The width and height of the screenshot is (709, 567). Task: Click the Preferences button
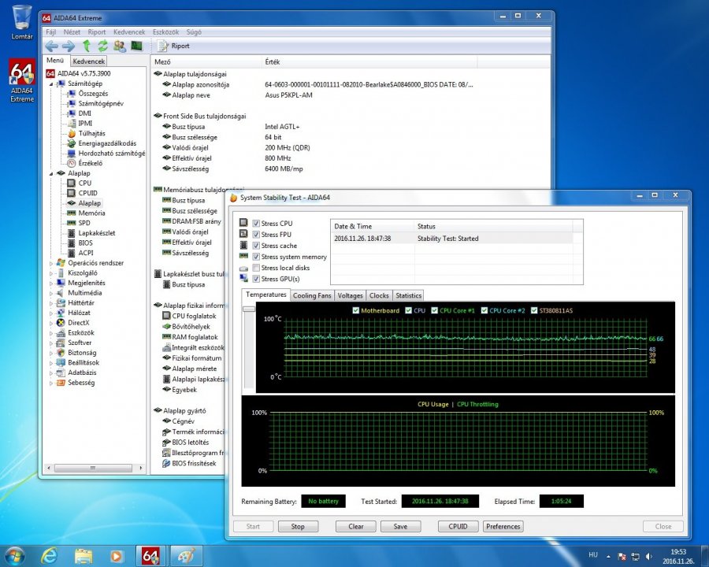[503, 526]
